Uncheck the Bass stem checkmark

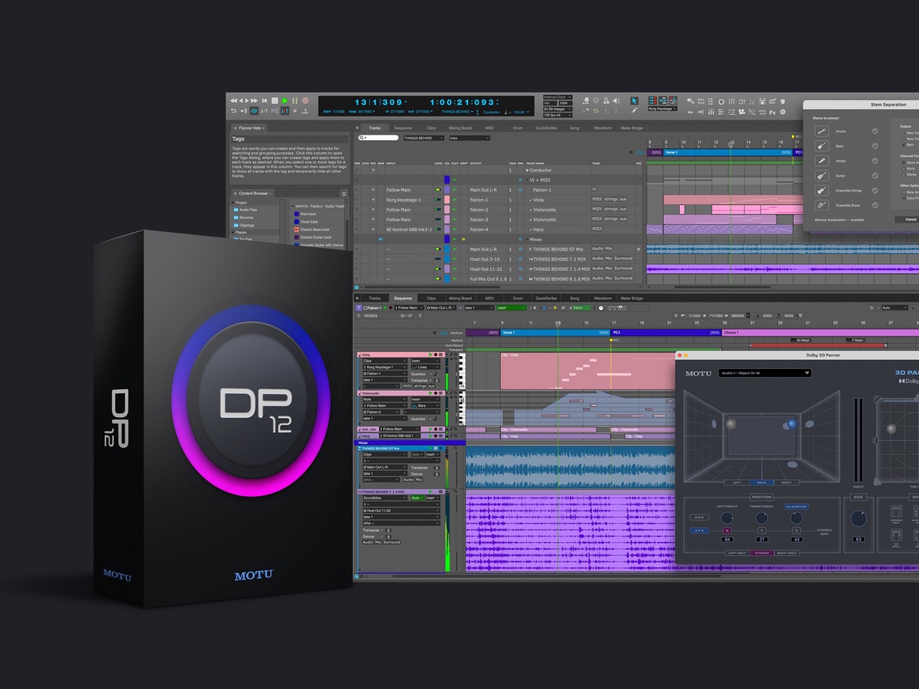tap(875, 146)
